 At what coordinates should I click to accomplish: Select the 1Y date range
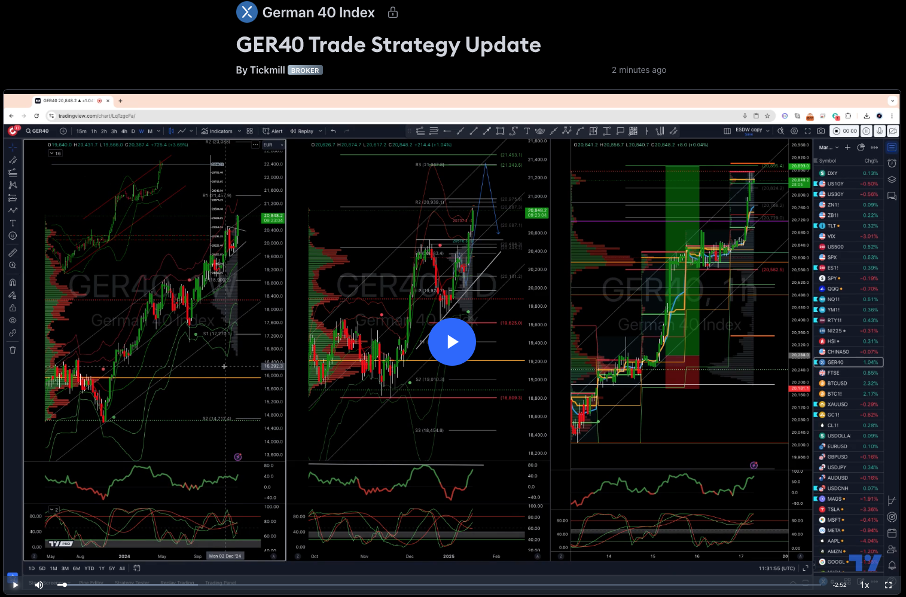pyautogui.click(x=102, y=568)
